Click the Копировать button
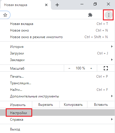The width and height of the screenshot is (115, 133). (73, 105)
